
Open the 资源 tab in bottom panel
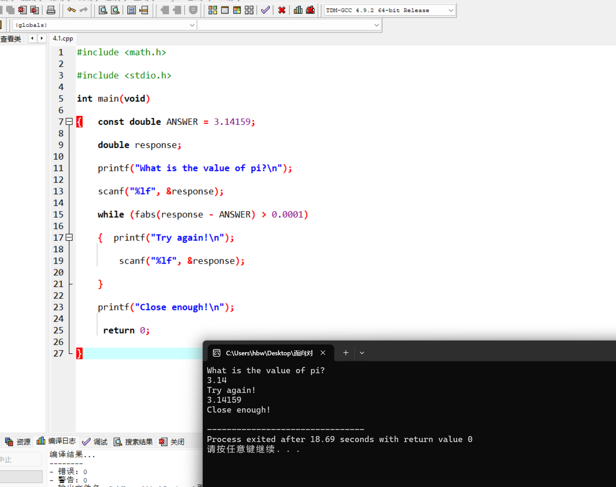(x=18, y=442)
